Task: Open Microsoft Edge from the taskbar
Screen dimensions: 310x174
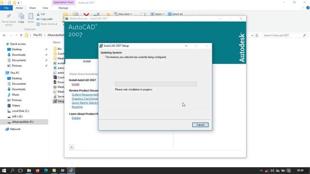Action: tap(46, 171)
